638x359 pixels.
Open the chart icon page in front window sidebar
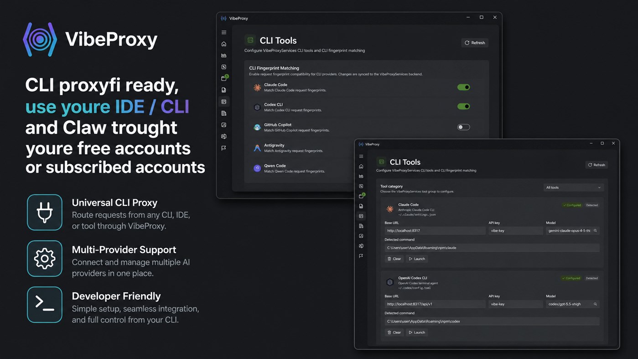(x=361, y=177)
